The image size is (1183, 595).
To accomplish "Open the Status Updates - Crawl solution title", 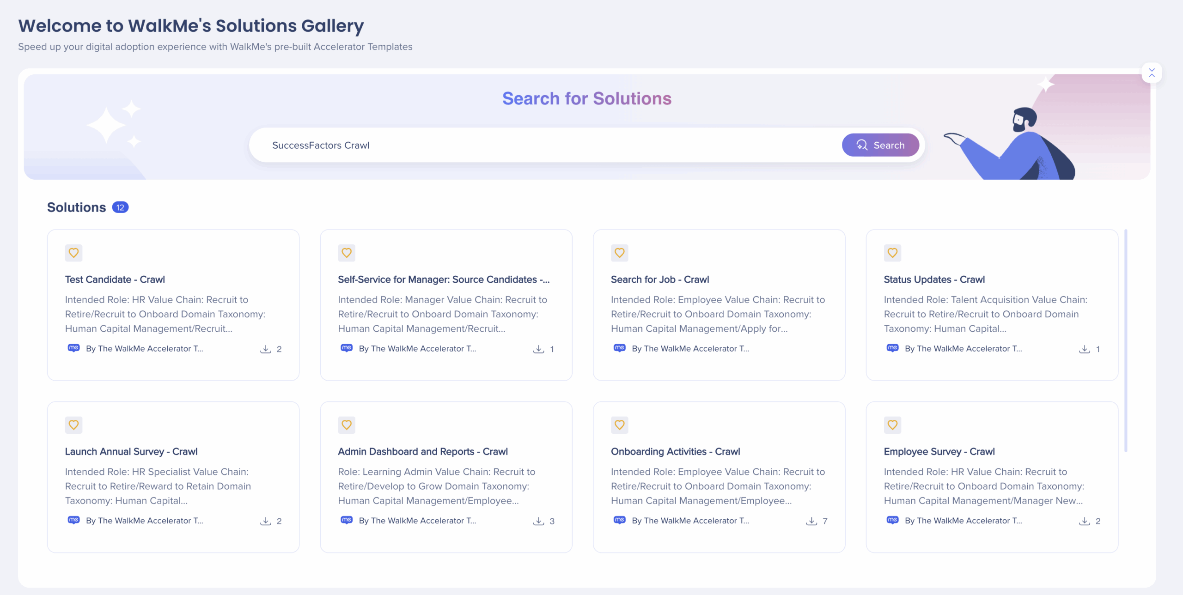I will point(934,279).
